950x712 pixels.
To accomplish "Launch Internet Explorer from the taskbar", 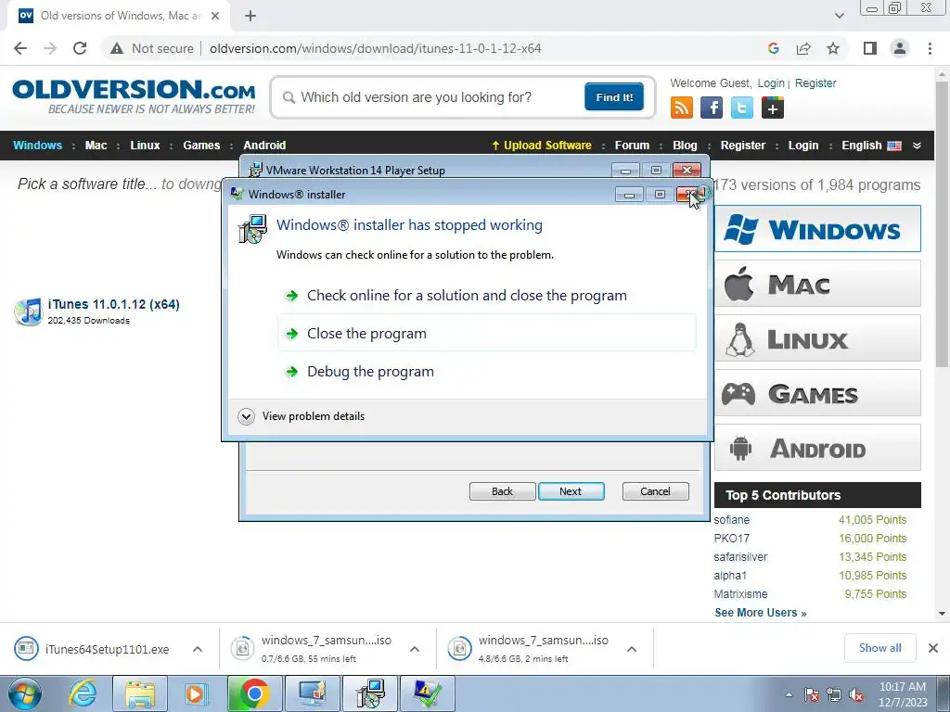I will pyautogui.click(x=83, y=693).
